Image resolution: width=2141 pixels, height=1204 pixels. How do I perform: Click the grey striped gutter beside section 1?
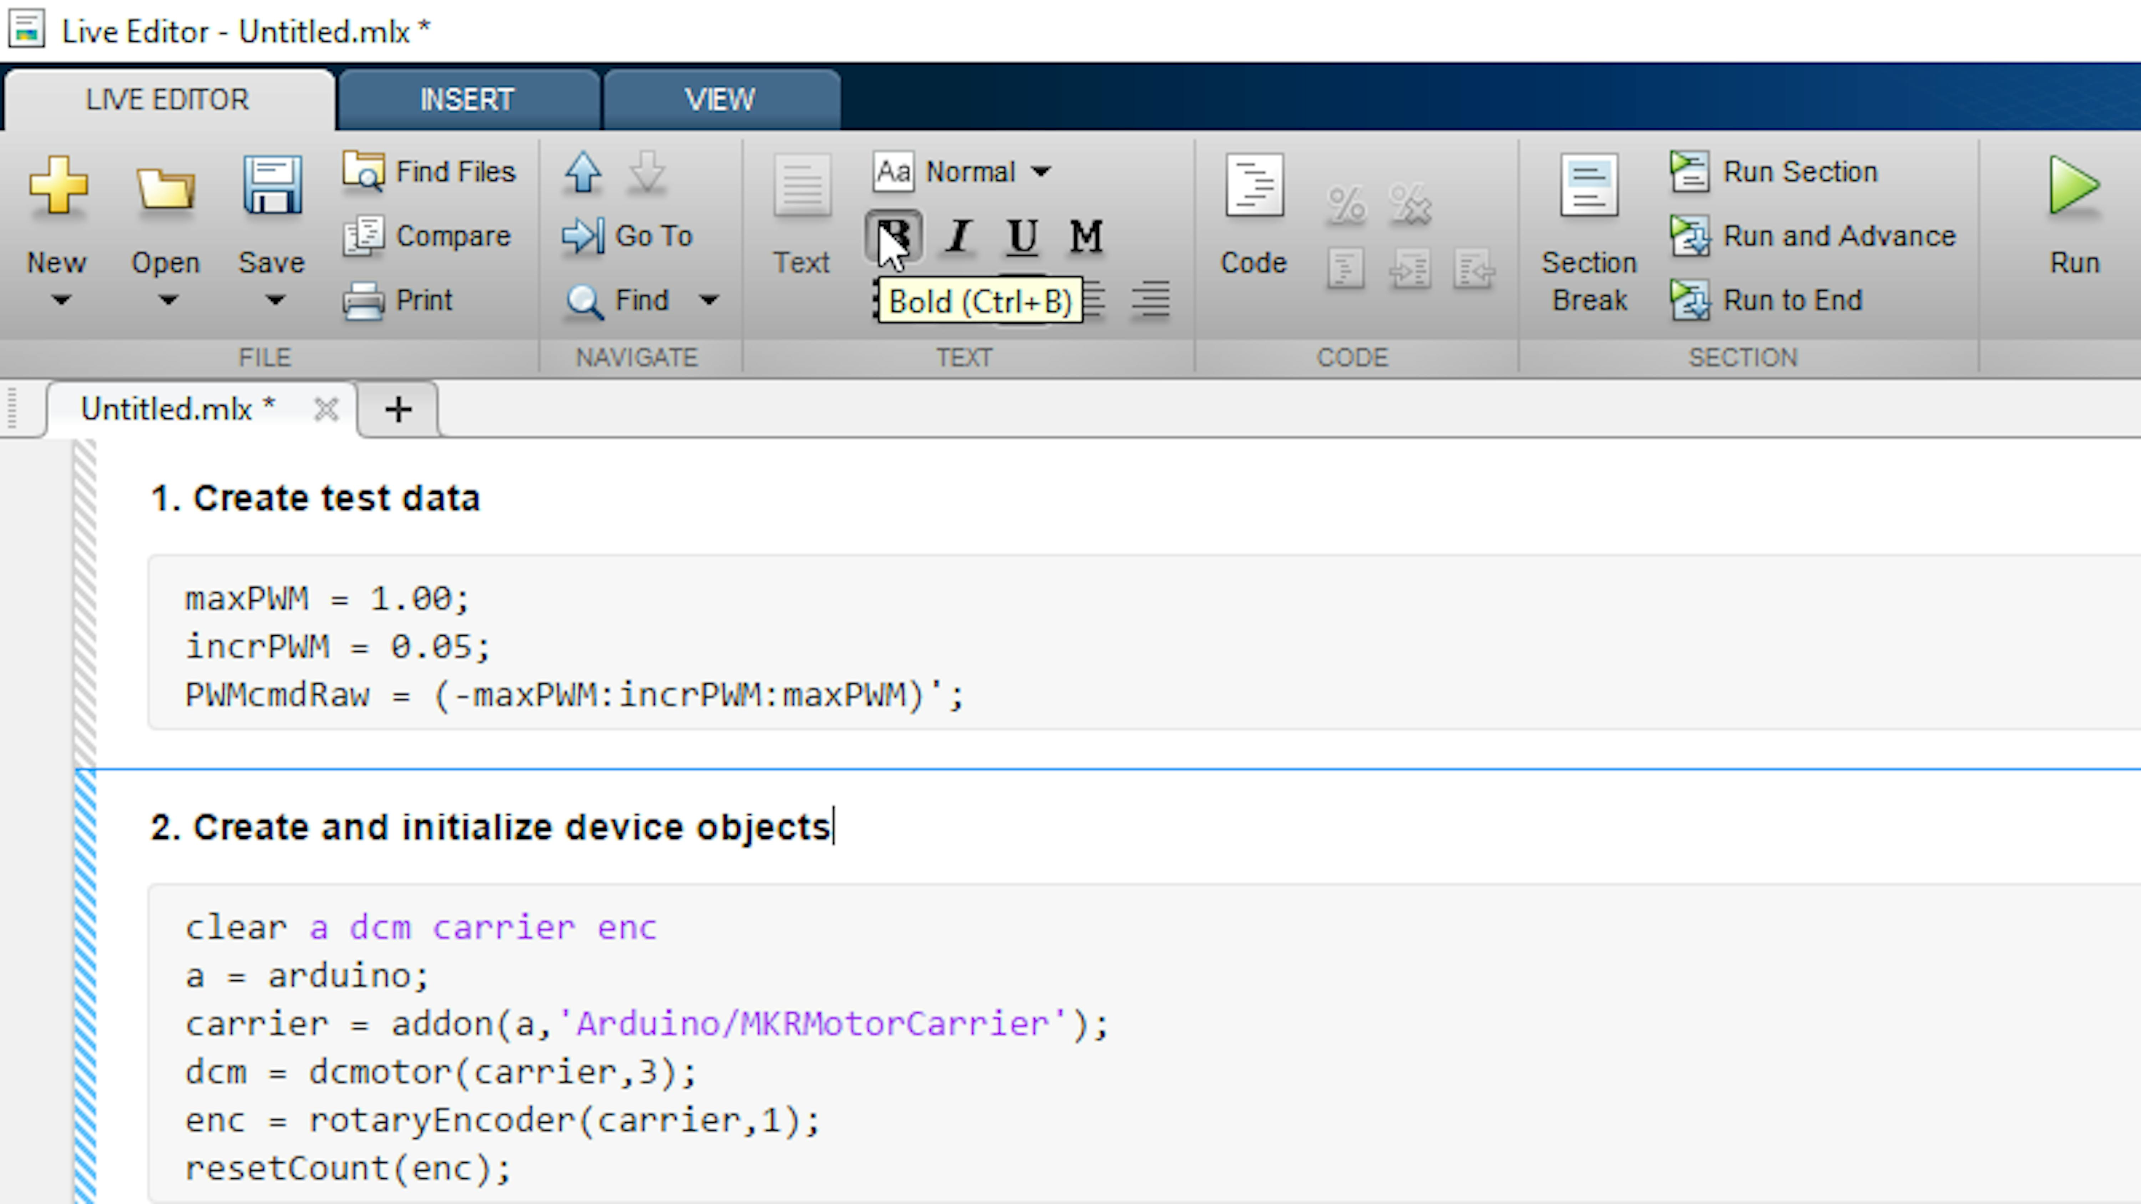[x=85, y=603]
